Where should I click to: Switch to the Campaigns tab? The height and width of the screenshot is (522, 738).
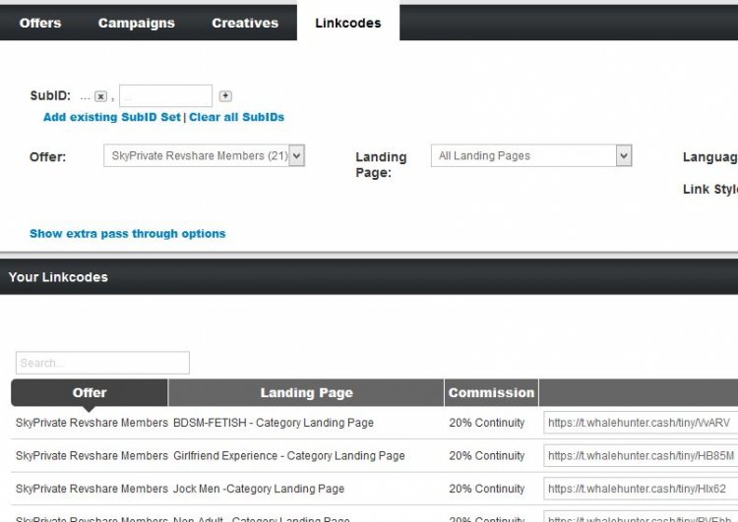pyautogui.click(x=137, y=23)
